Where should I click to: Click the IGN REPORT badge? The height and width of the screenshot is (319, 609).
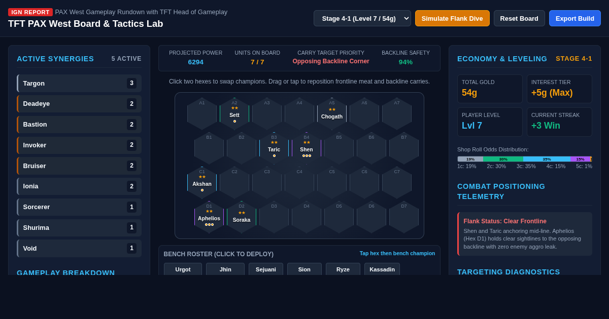coord(30,12)
